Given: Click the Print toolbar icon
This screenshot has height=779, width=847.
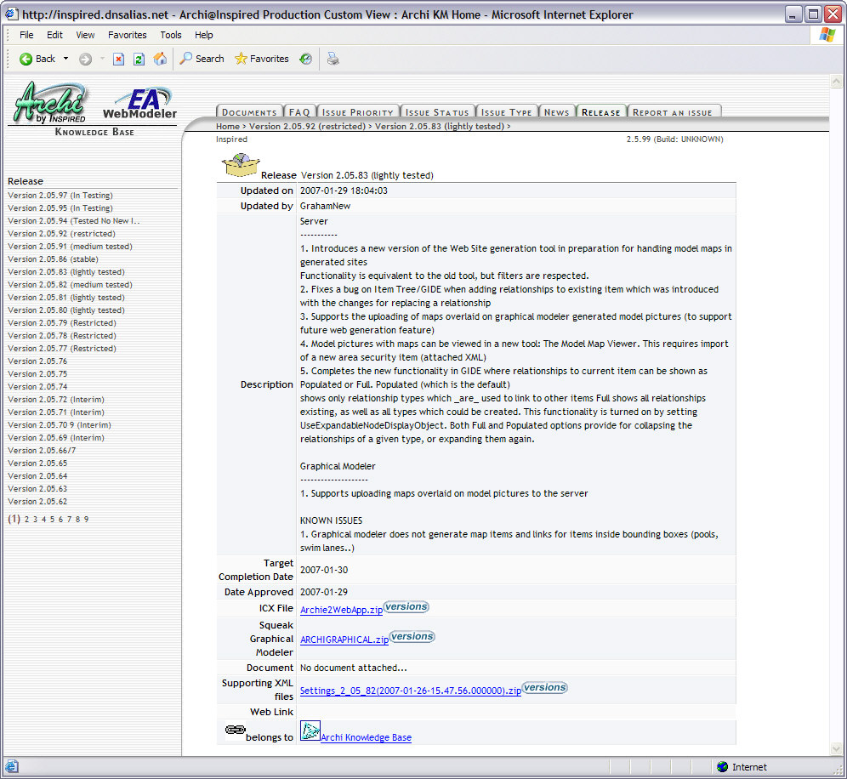Looking at the screenshot, I should coord(333,59).
